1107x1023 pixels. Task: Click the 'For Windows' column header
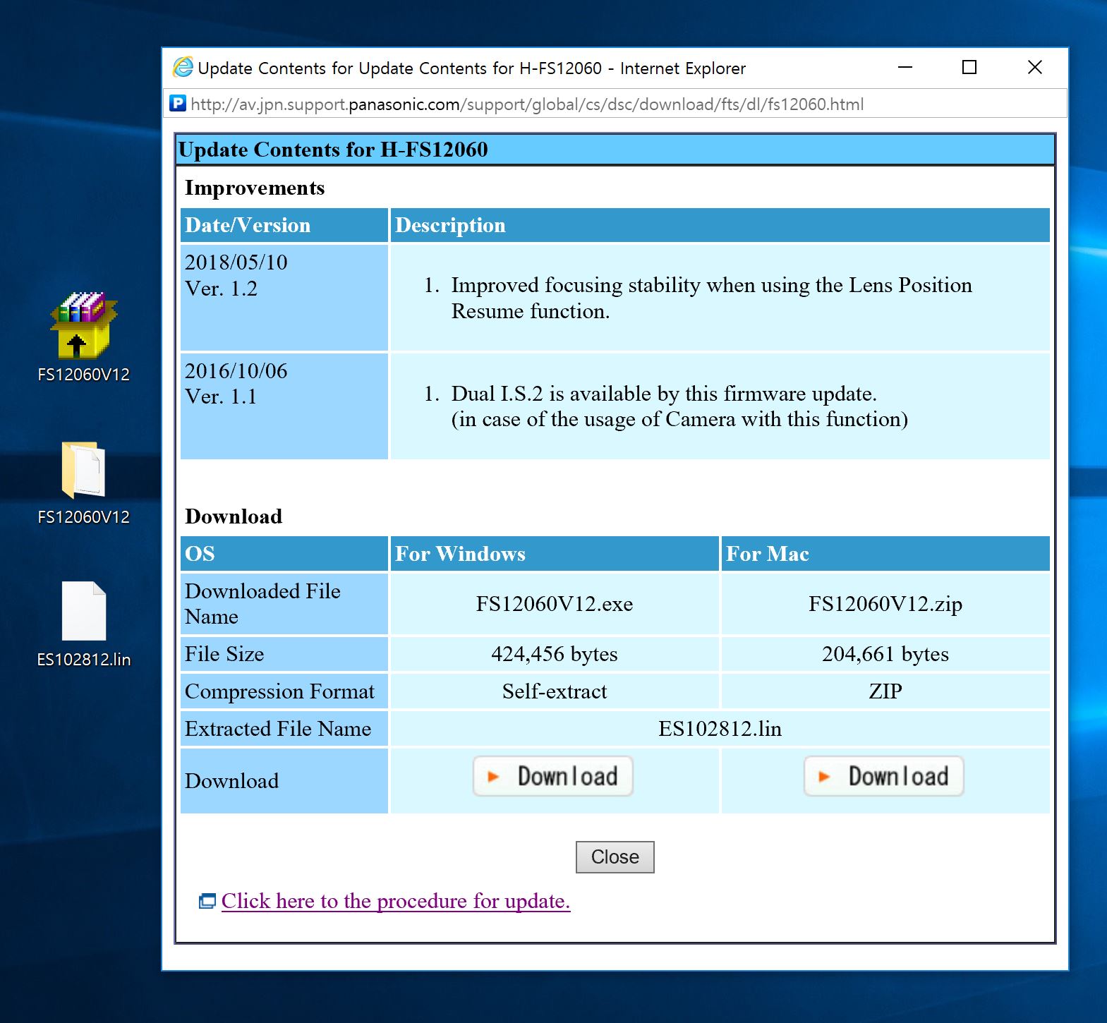point(555,554)
